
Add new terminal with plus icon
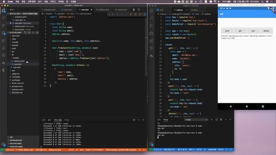[x=212, y=120]
